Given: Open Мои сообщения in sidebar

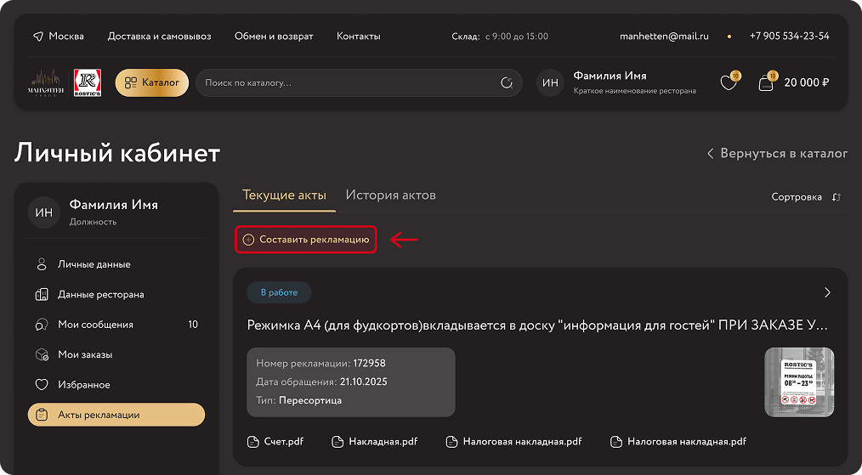Looking at the screenshot, I should click(95, 325).
